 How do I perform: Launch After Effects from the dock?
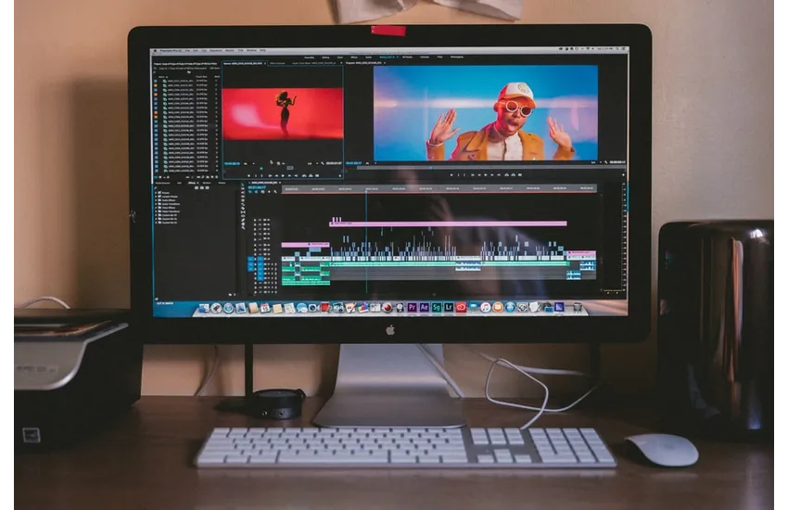coord(424,307)
